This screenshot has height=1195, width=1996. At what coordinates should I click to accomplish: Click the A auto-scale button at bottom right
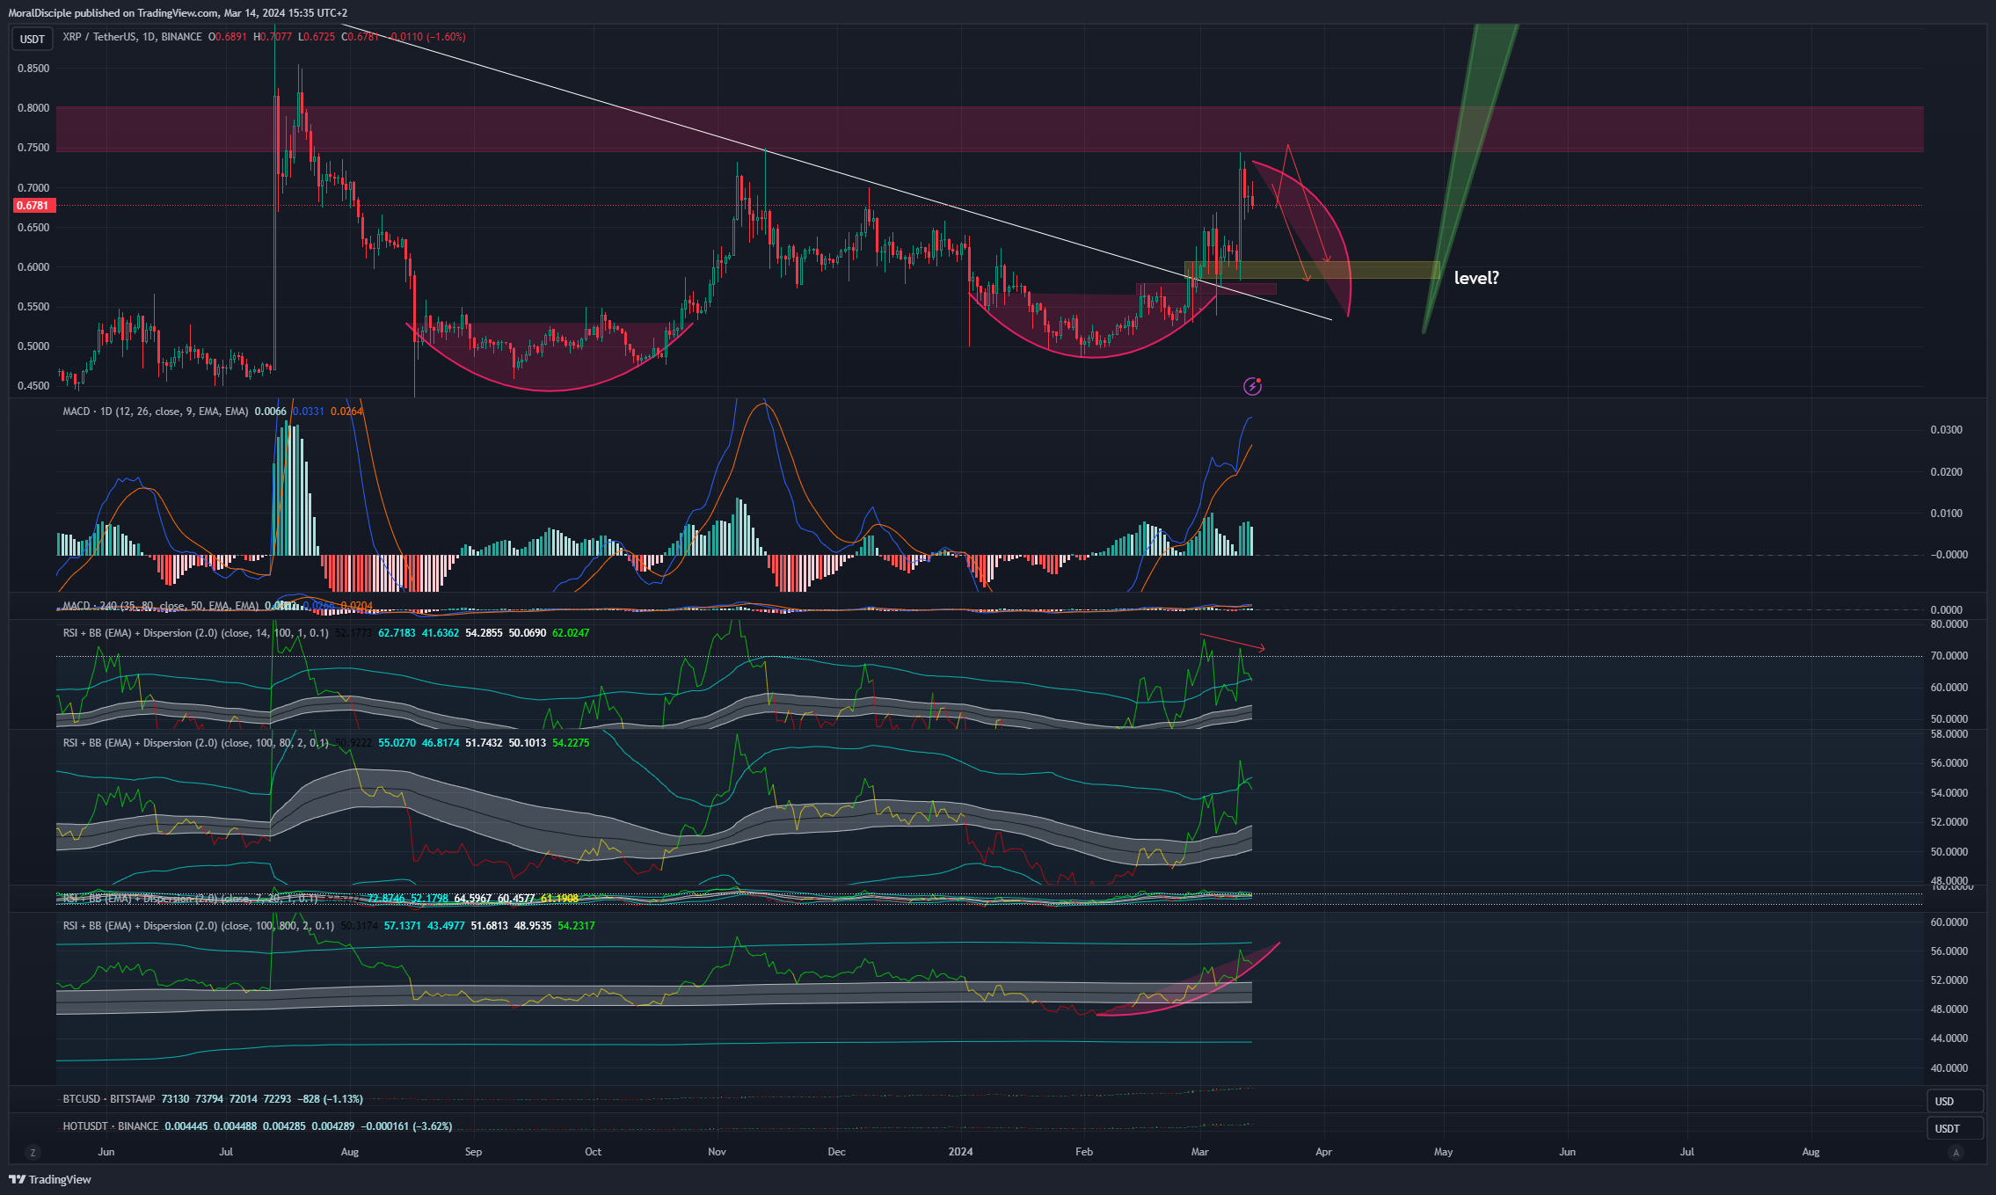coord(1956,1152)
